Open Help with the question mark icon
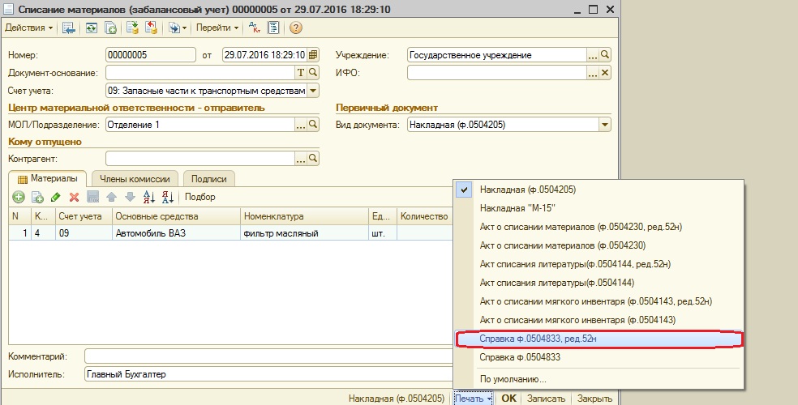The image size is (798, 405). point(295,28)
